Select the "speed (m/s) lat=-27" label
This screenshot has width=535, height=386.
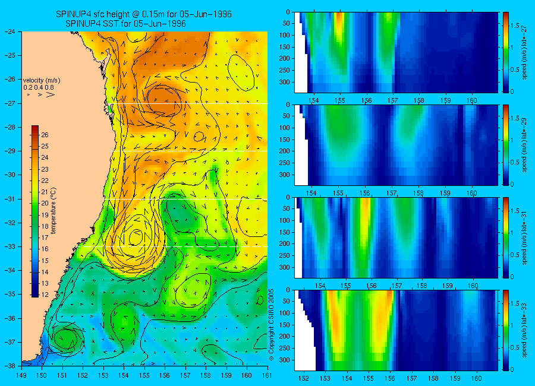pos(524,52)
